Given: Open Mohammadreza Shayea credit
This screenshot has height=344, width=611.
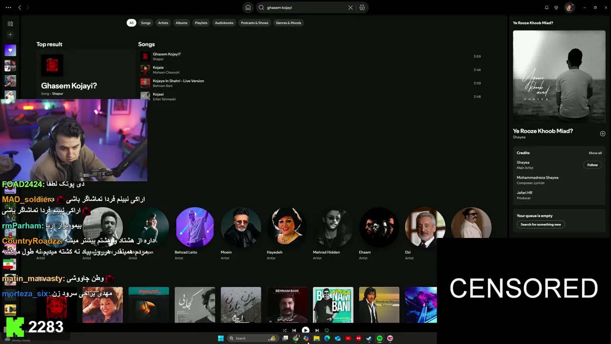Looking at the screenshot, I should point(537,178).
